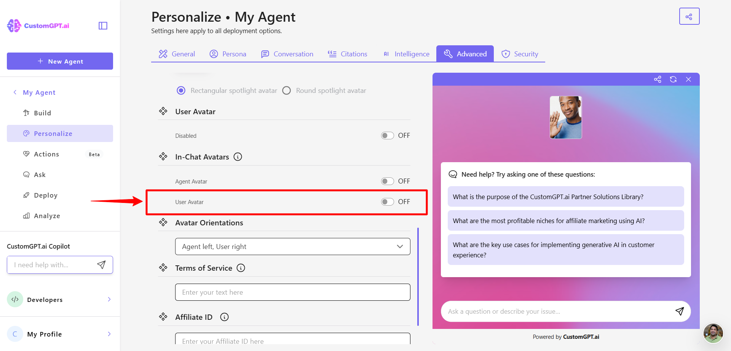Select Round spotlight avatar option
731x351 pixels.
point(287,91)
